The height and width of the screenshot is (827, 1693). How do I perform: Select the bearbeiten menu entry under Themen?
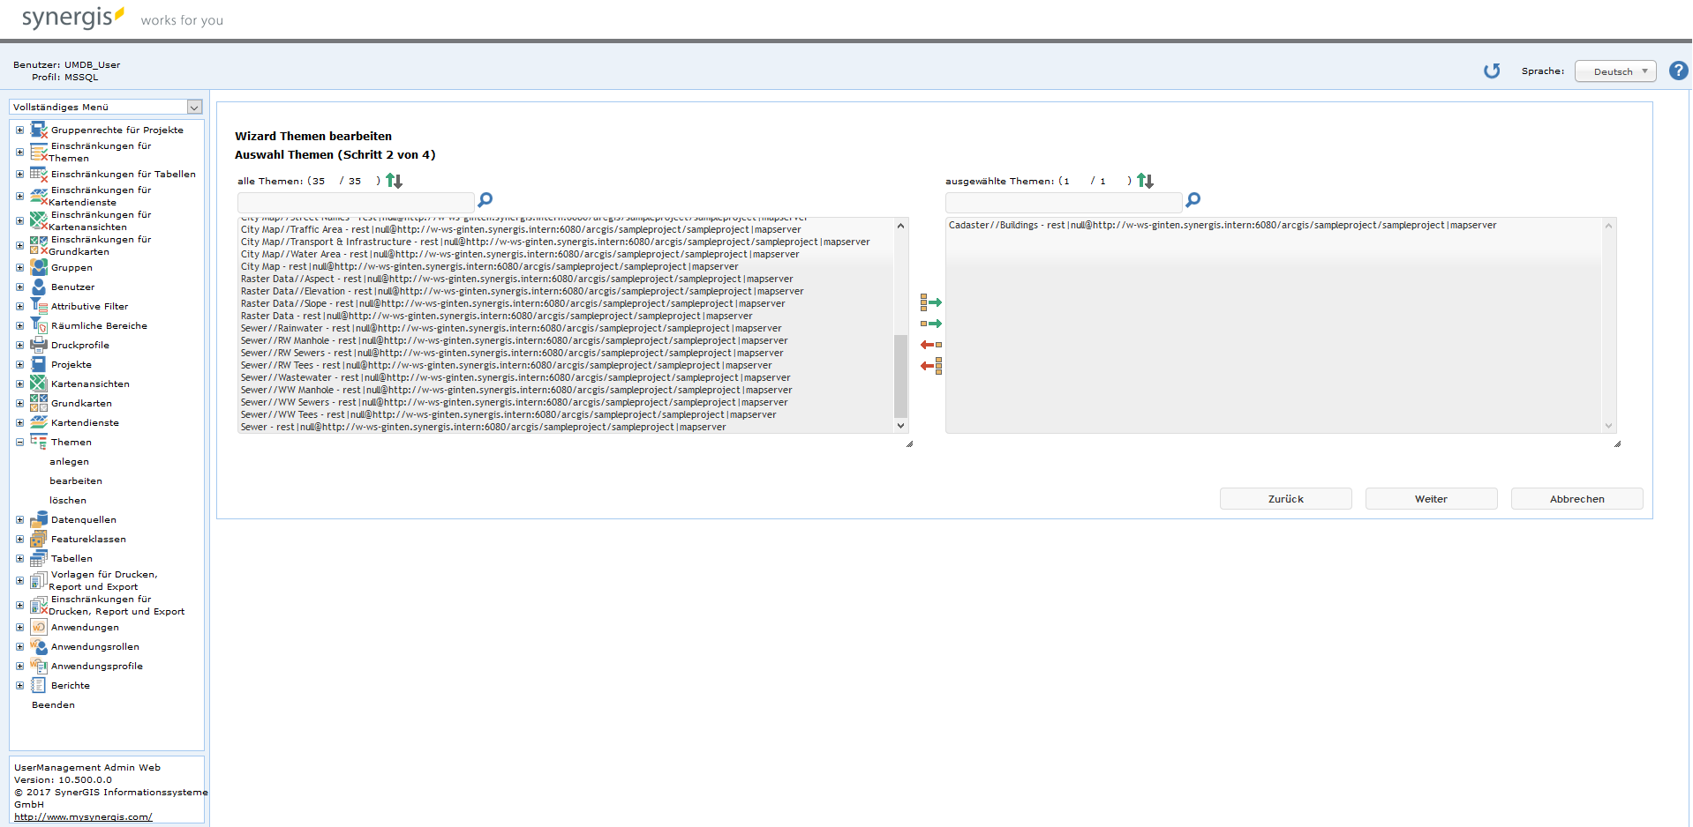pyautogui.click(x=75, y=481)
